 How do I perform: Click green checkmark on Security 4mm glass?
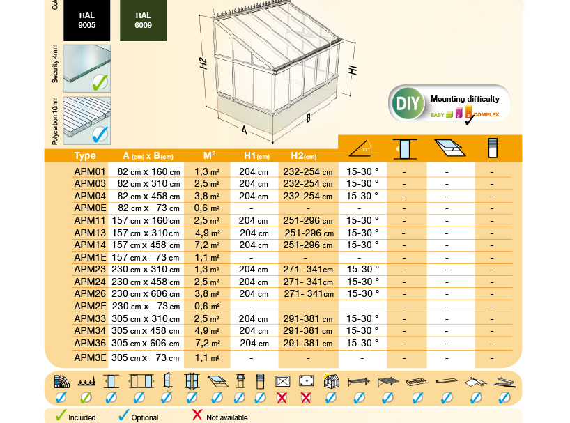point(100,82)
